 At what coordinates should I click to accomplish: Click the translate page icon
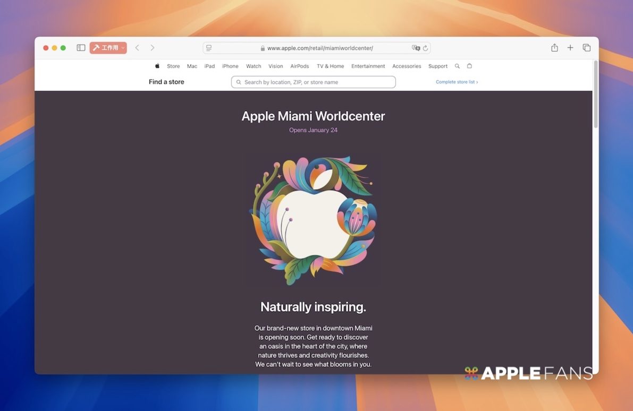[416, 48]
